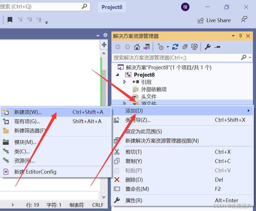256x211 pixels.
Task: Toggle preview selected items icon
Action: click(217, 47)
